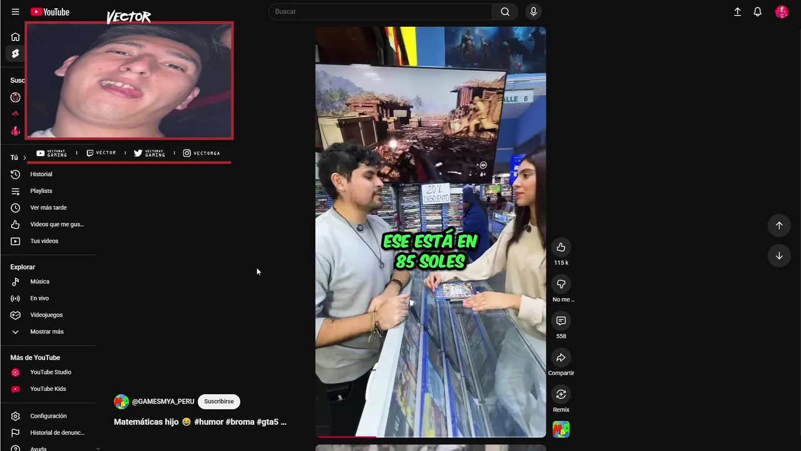
Task: Start voice search with the microphone
Action: tap(533, 11)
